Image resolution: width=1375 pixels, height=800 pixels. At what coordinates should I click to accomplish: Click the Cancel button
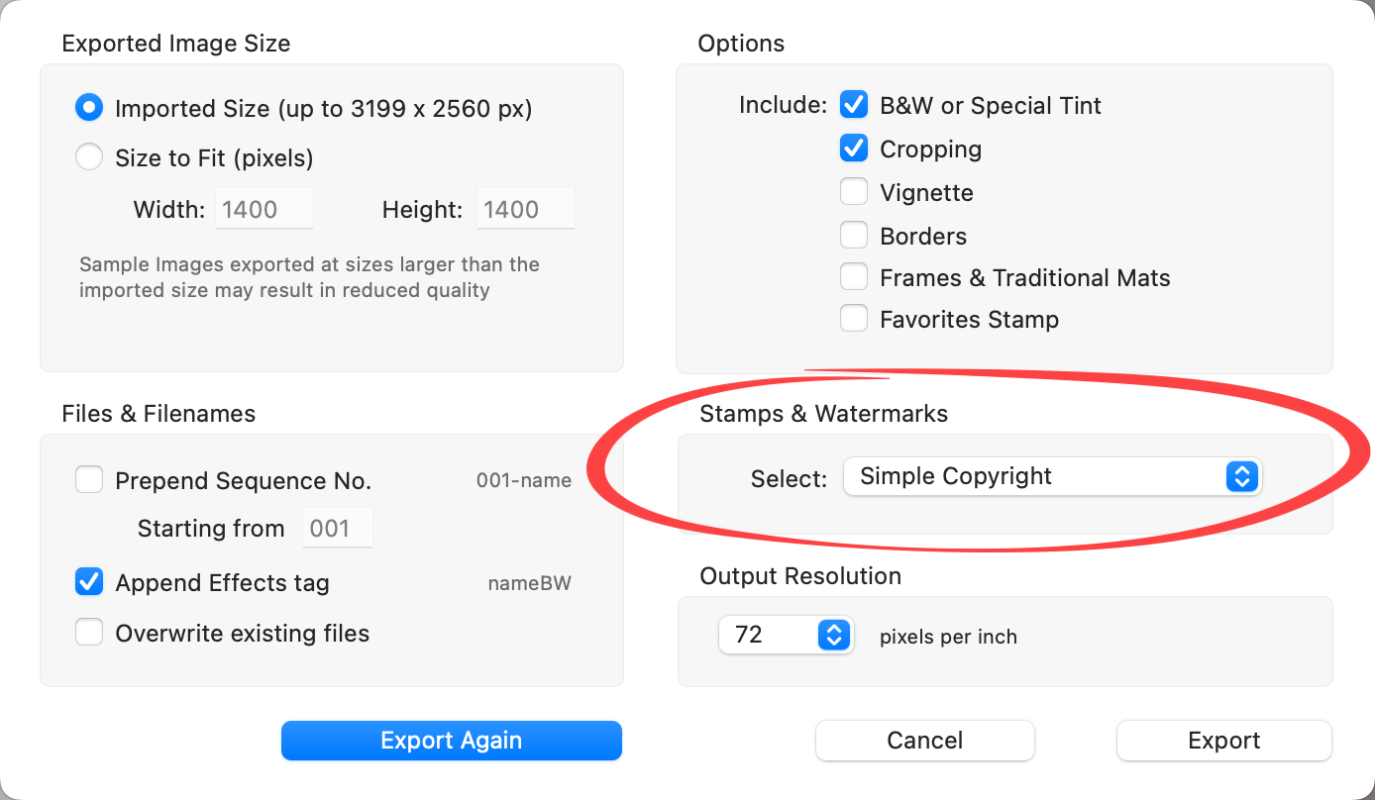pos(924,741)
